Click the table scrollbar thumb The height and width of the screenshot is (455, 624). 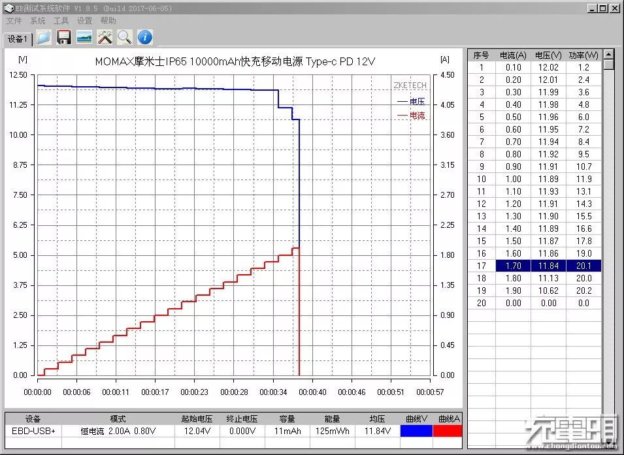click(608, 65)
